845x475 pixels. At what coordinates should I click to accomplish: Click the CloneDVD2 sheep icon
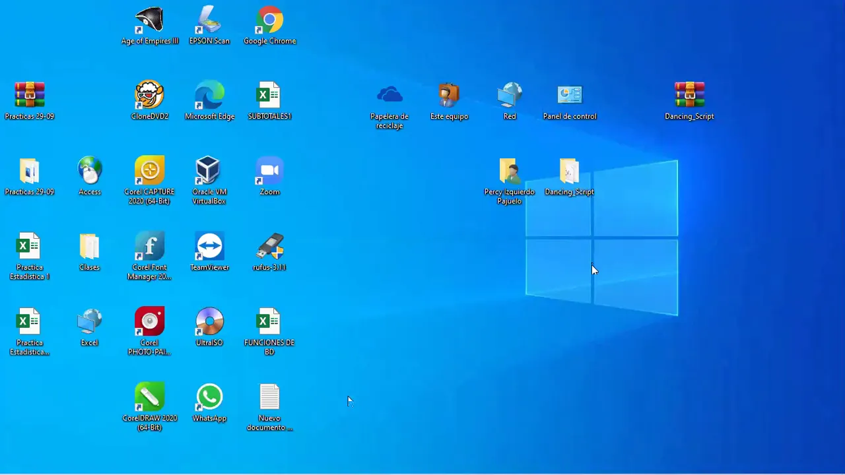coord(150,96)
